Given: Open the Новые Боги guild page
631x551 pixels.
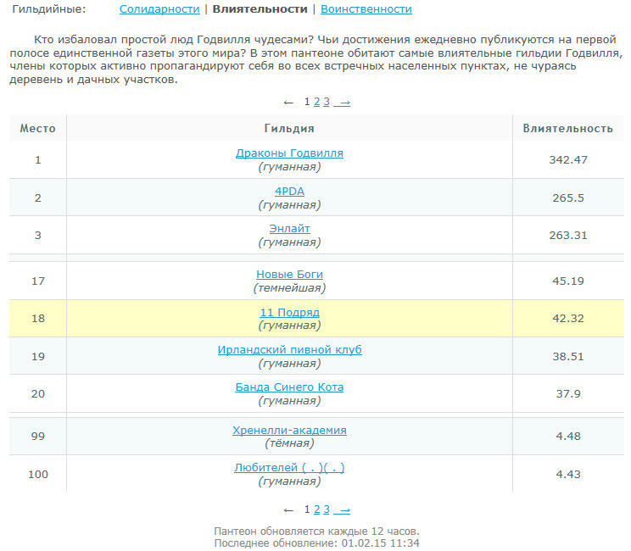Looking at the screenshot, I should [x=289, y=275].
